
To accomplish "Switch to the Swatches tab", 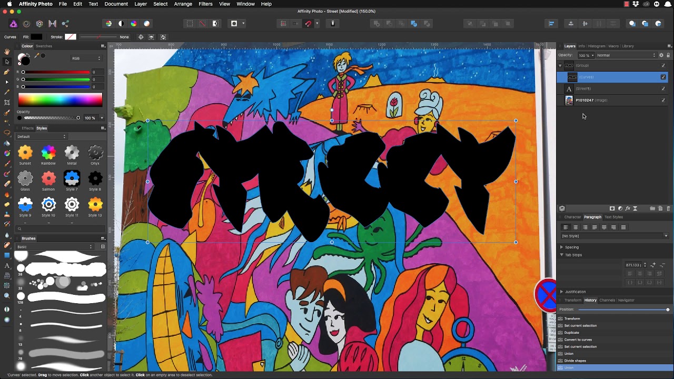I will pyautogui.click(x=44, y=46).
